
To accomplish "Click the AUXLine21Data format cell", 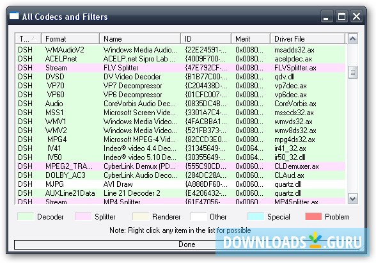I will (70, 193).
